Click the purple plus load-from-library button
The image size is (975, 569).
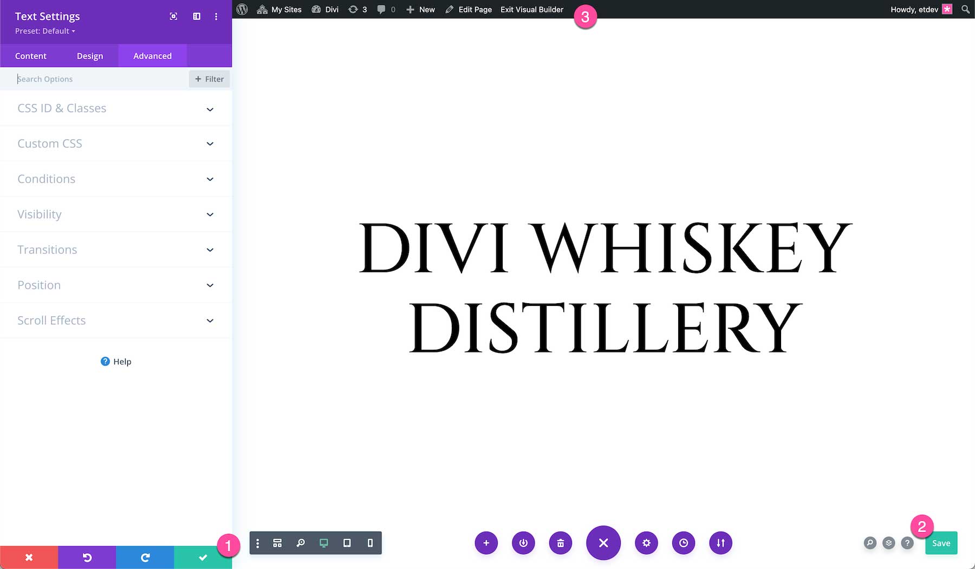pos(486,543)
